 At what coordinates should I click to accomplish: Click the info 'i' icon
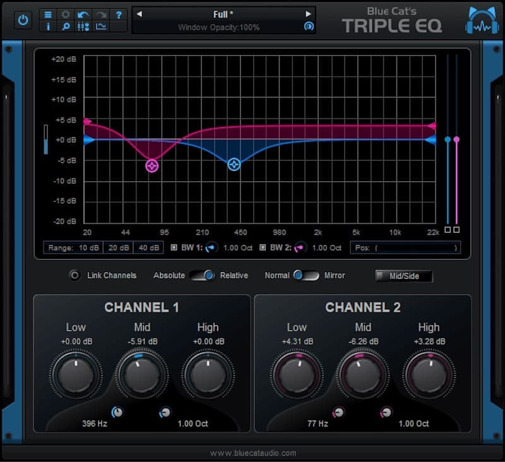click(49, 27)
